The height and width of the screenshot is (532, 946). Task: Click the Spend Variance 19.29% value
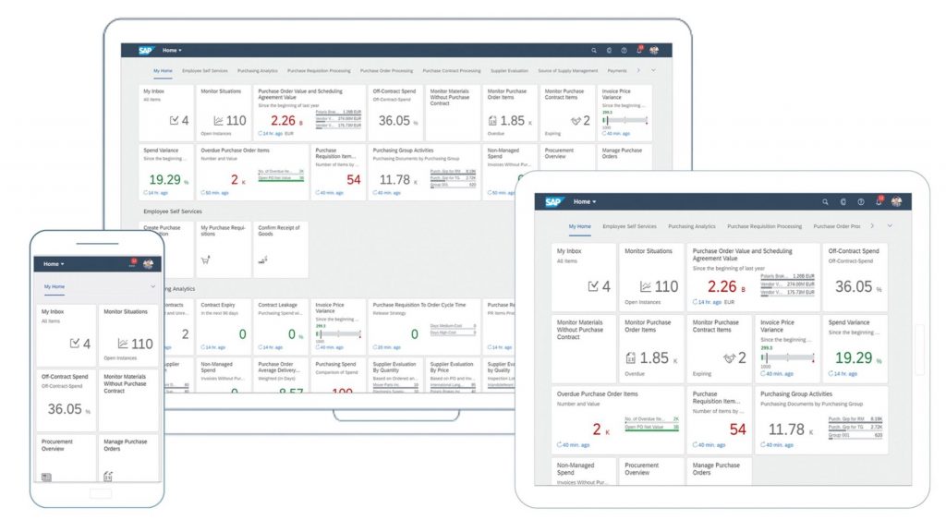point(167,177)
